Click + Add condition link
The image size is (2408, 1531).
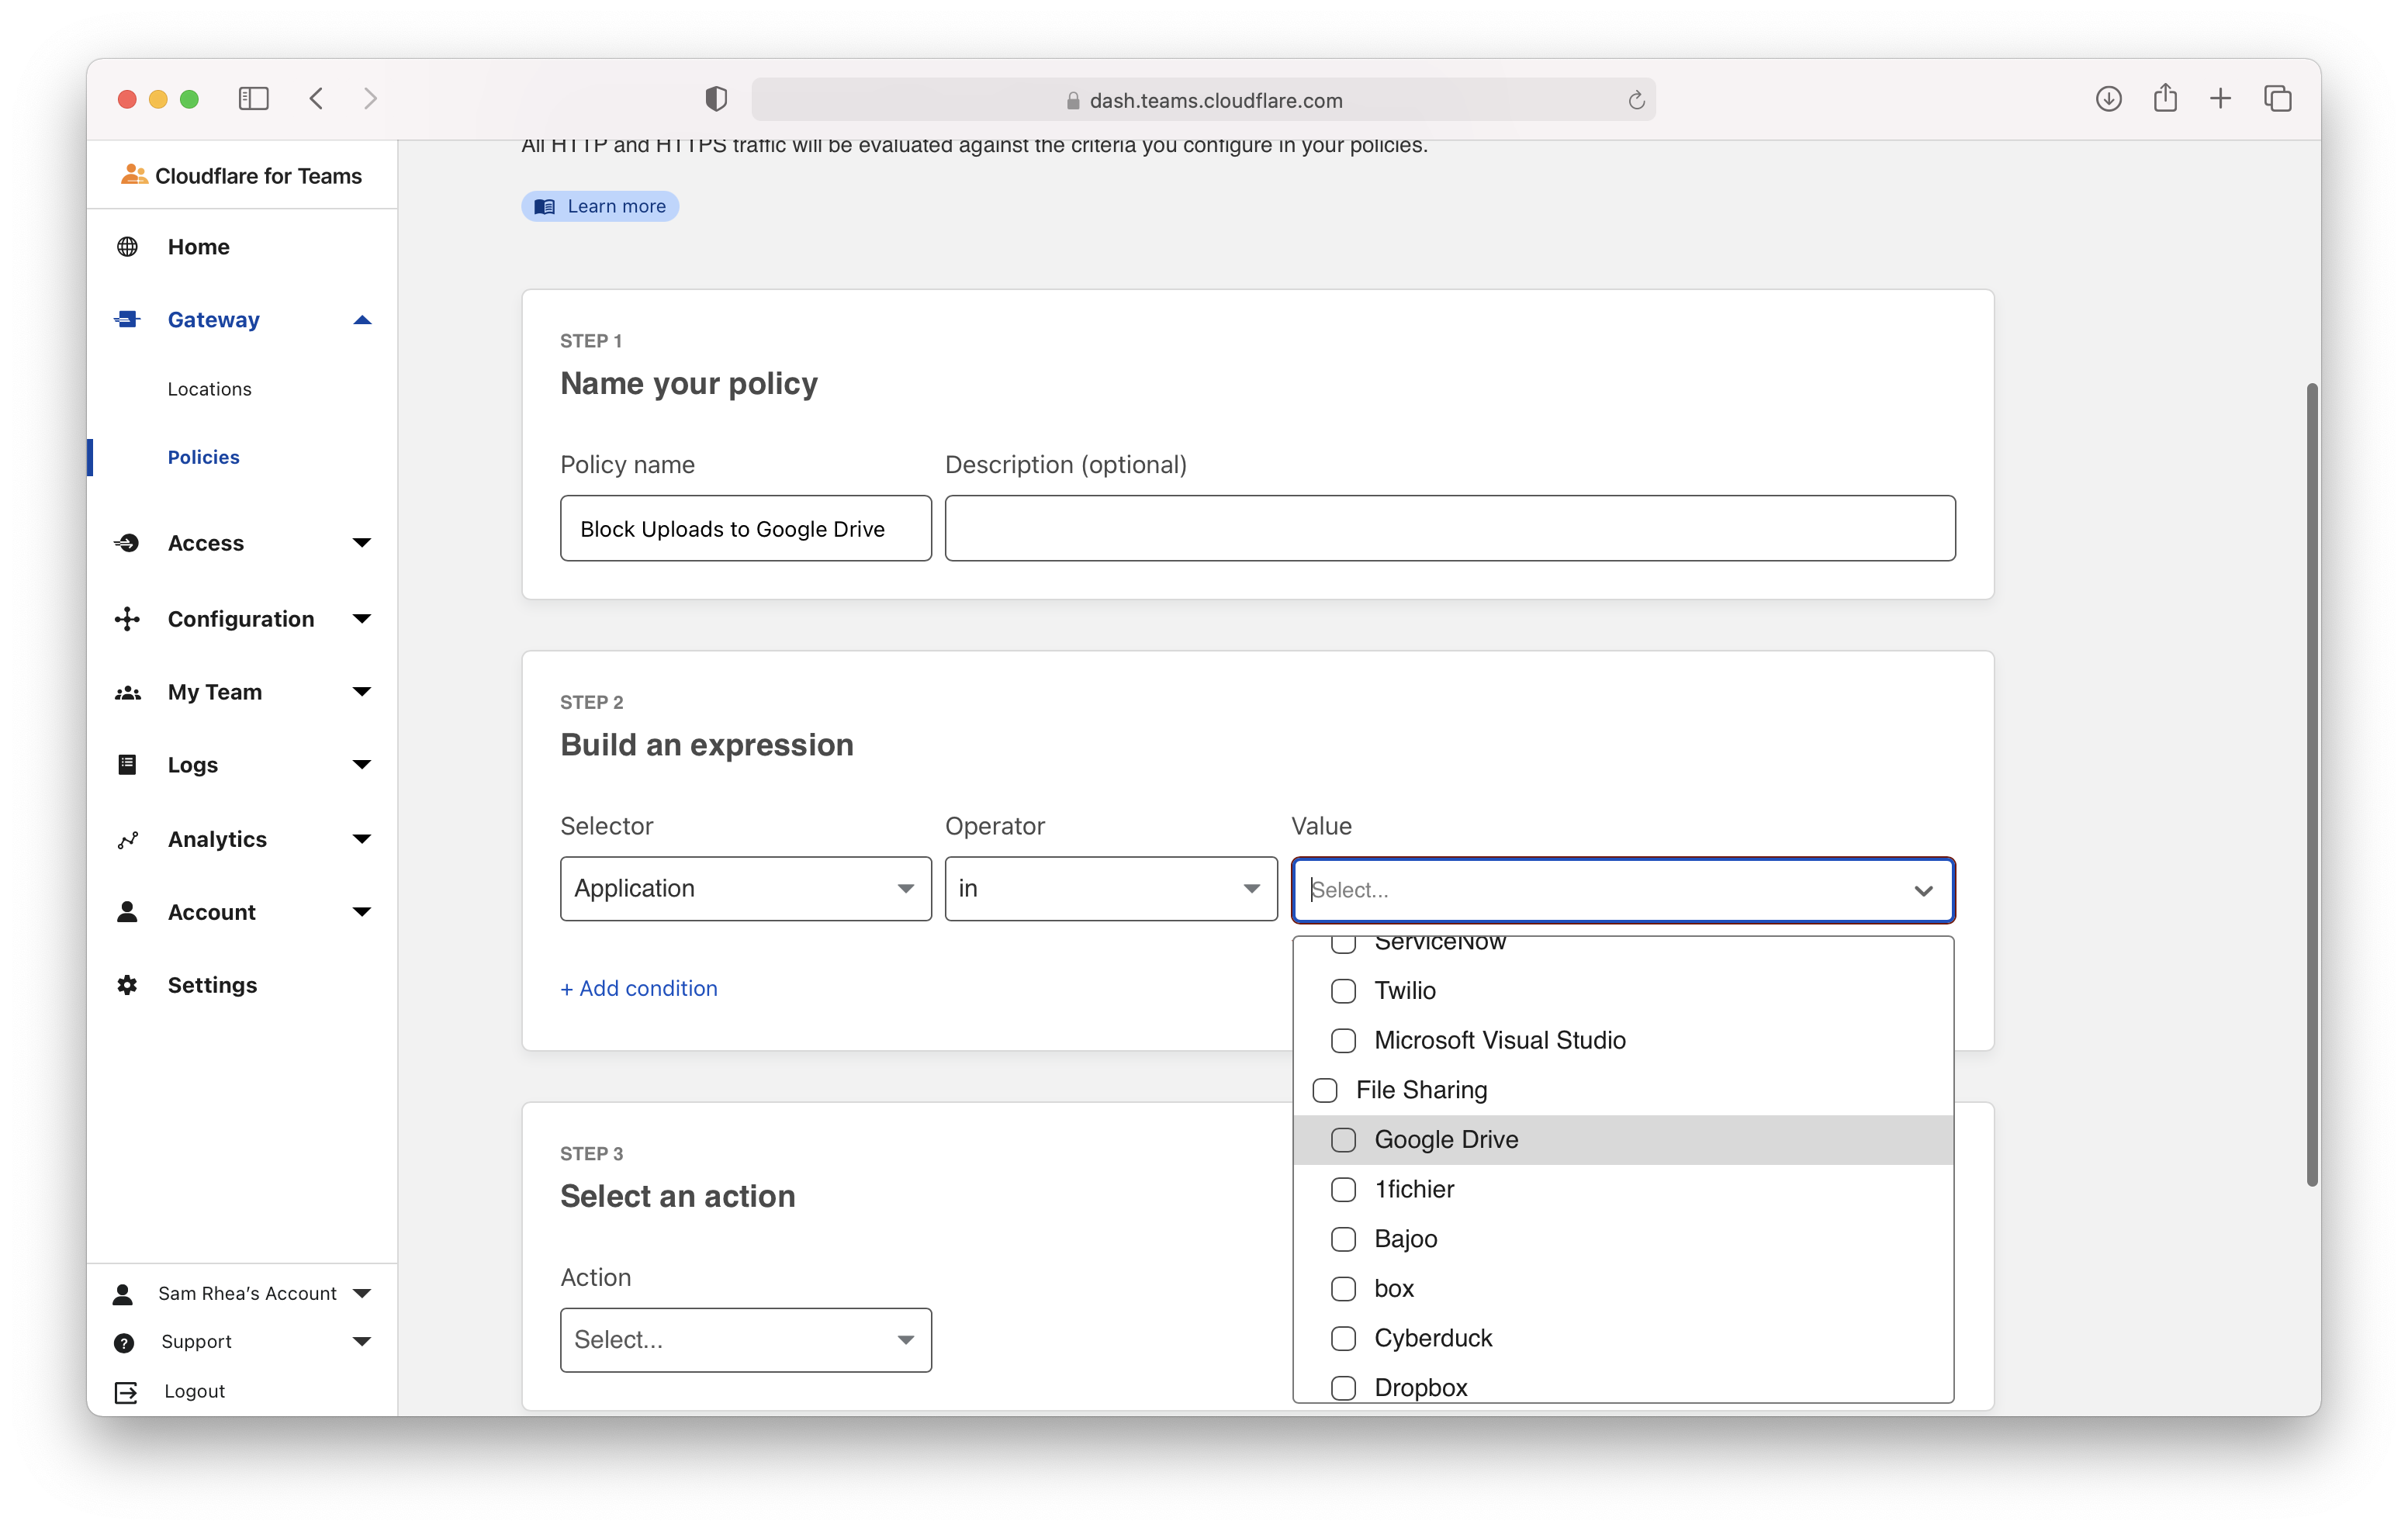click(x=639, y=988)
